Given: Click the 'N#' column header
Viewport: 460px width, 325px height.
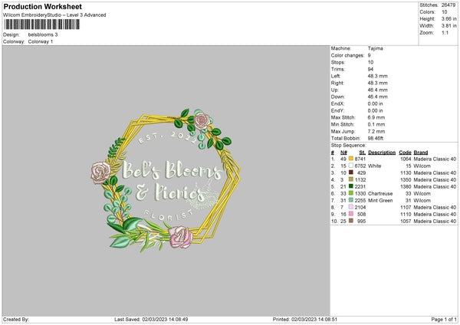Looking at the screenshot, I should [x=343, y=153].
